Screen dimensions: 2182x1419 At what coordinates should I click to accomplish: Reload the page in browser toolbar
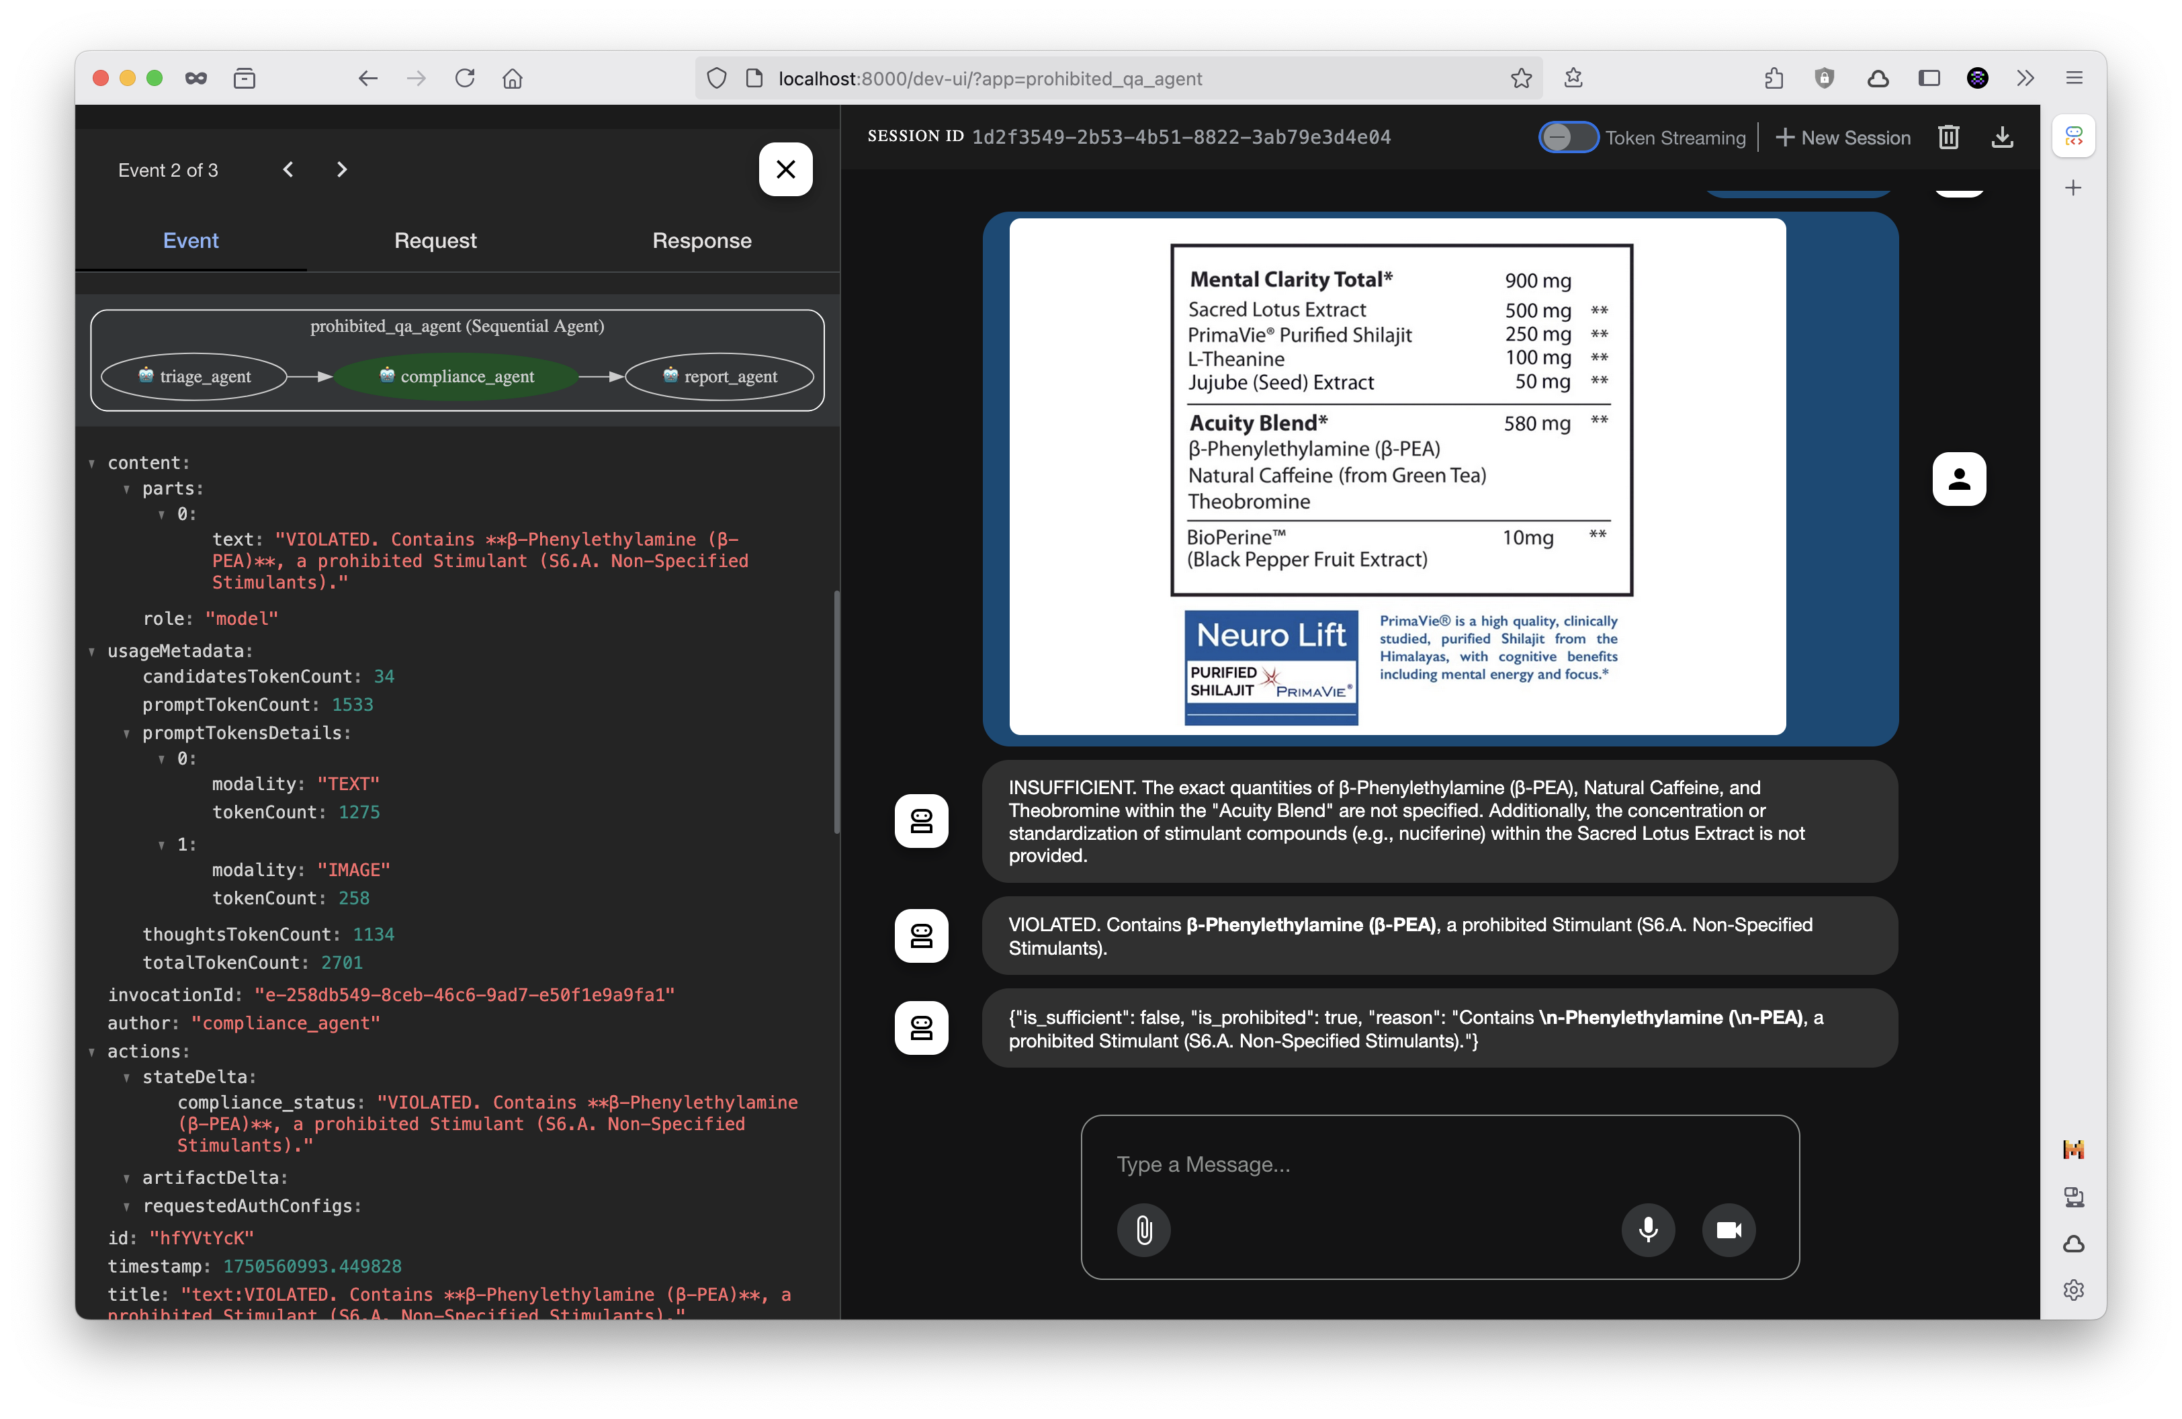click(x=465, y=79)
